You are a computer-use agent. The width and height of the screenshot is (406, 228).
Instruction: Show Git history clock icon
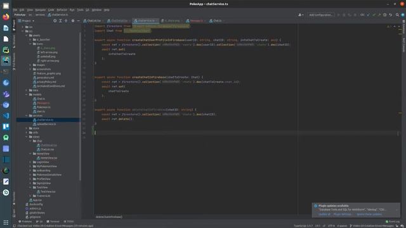[x=385, y=15]
